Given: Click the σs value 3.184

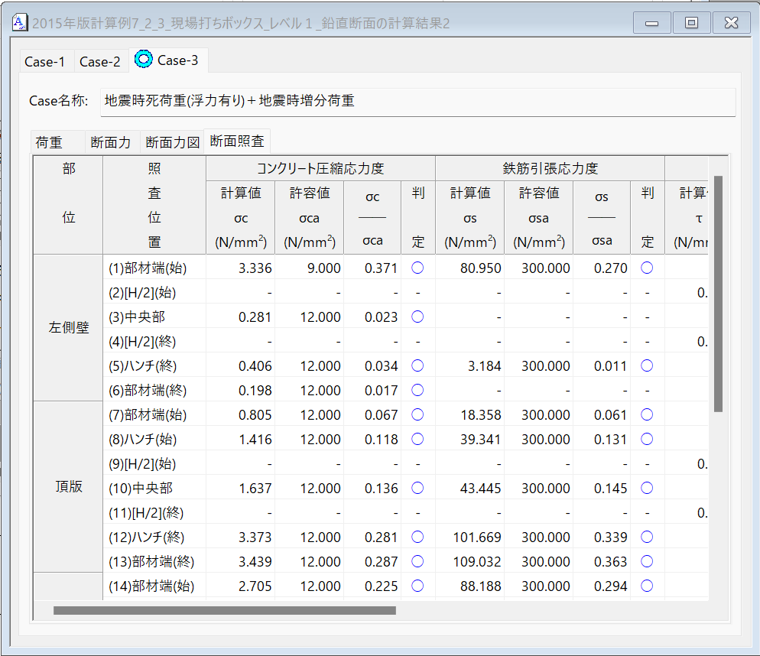Looking at the screenshot, I should 484,365.
